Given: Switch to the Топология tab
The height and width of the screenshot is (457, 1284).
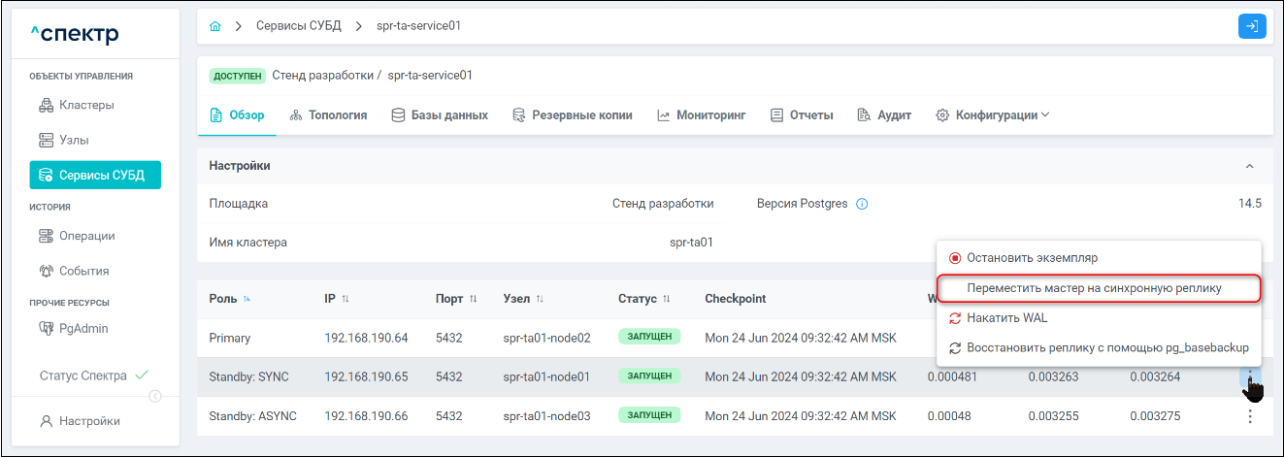Looking at the screenshot, I should [328, 115].
